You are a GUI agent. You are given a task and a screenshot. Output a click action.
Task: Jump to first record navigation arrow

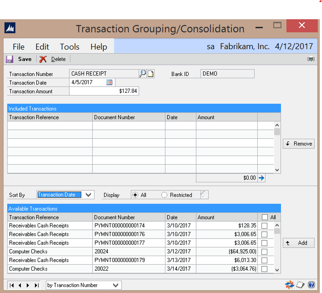(x=12, y=285)
